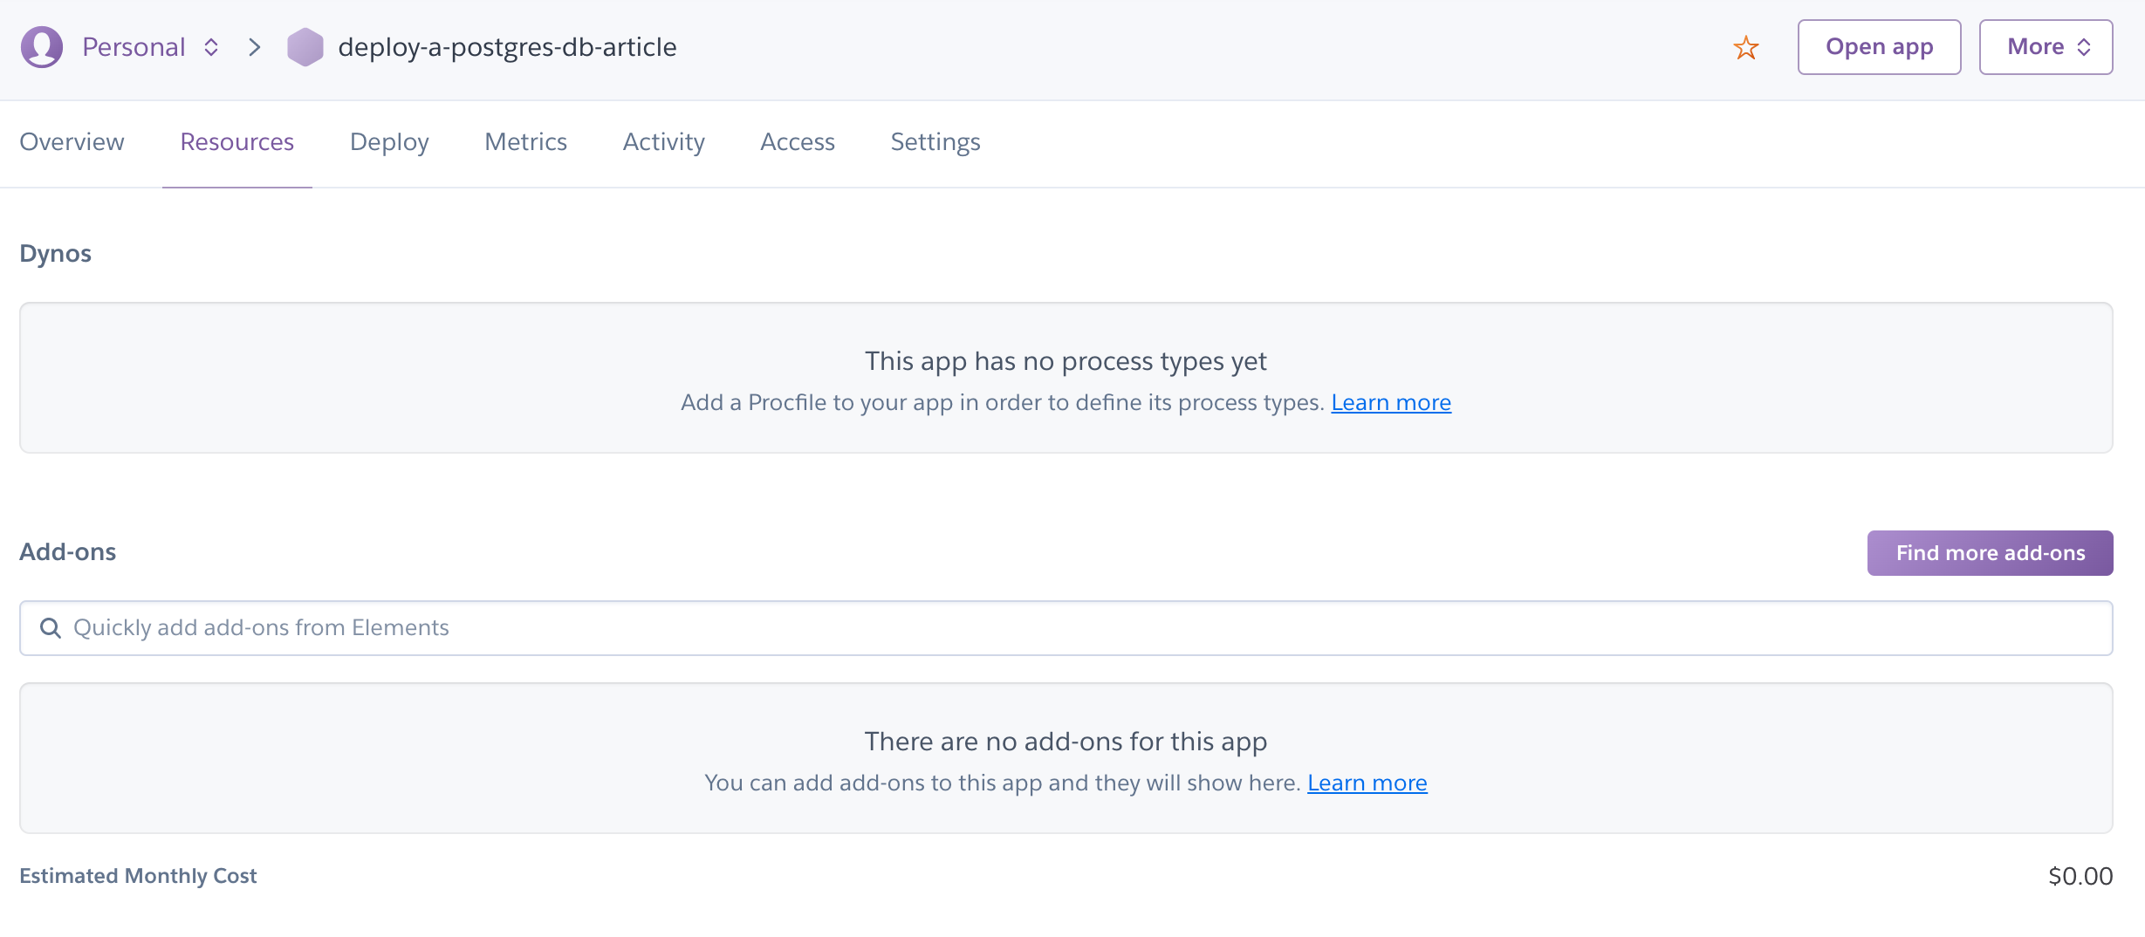This screenshot has width=2145, height=937.
Task: Click the deploy-a-postgres-db-article app name
Action: [508, 46]
